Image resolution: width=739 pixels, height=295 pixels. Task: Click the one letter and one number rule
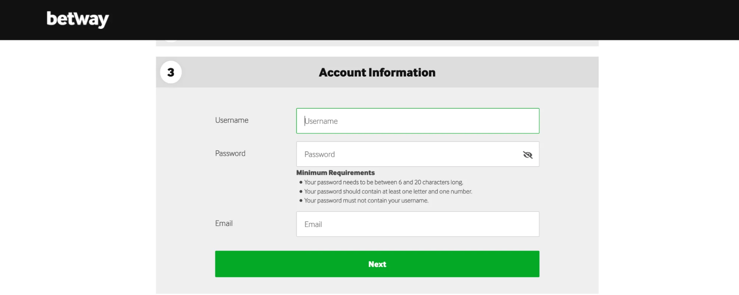coord(388,191)
